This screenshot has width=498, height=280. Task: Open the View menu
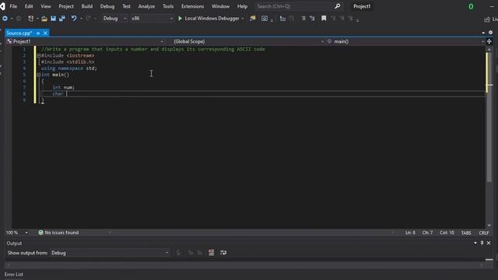46,6
